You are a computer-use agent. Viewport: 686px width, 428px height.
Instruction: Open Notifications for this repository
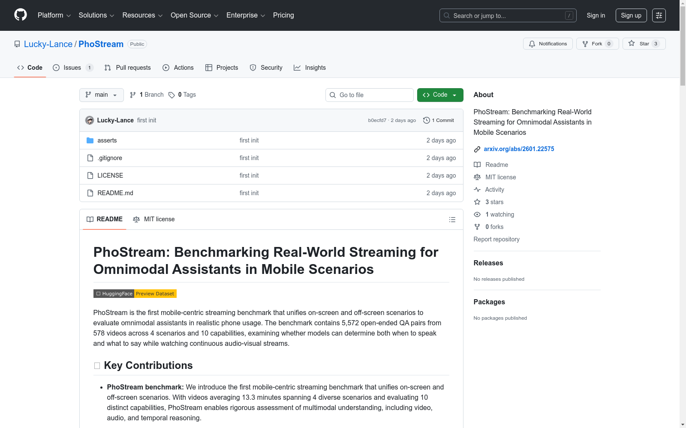(x=548, y=44)
